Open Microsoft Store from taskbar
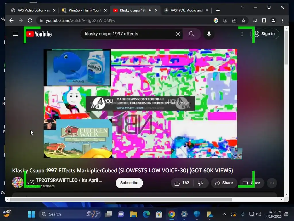This screenshot has width=294, height=221. 159,214
